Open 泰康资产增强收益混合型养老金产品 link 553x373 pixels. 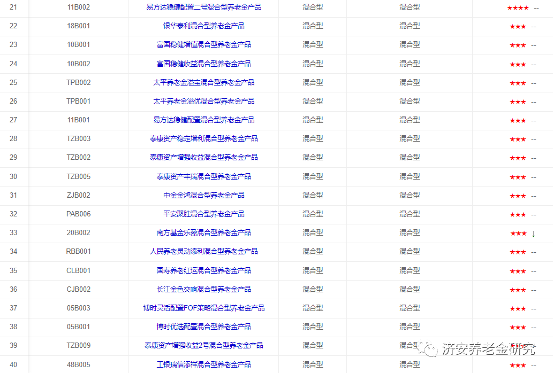[203, 157]
